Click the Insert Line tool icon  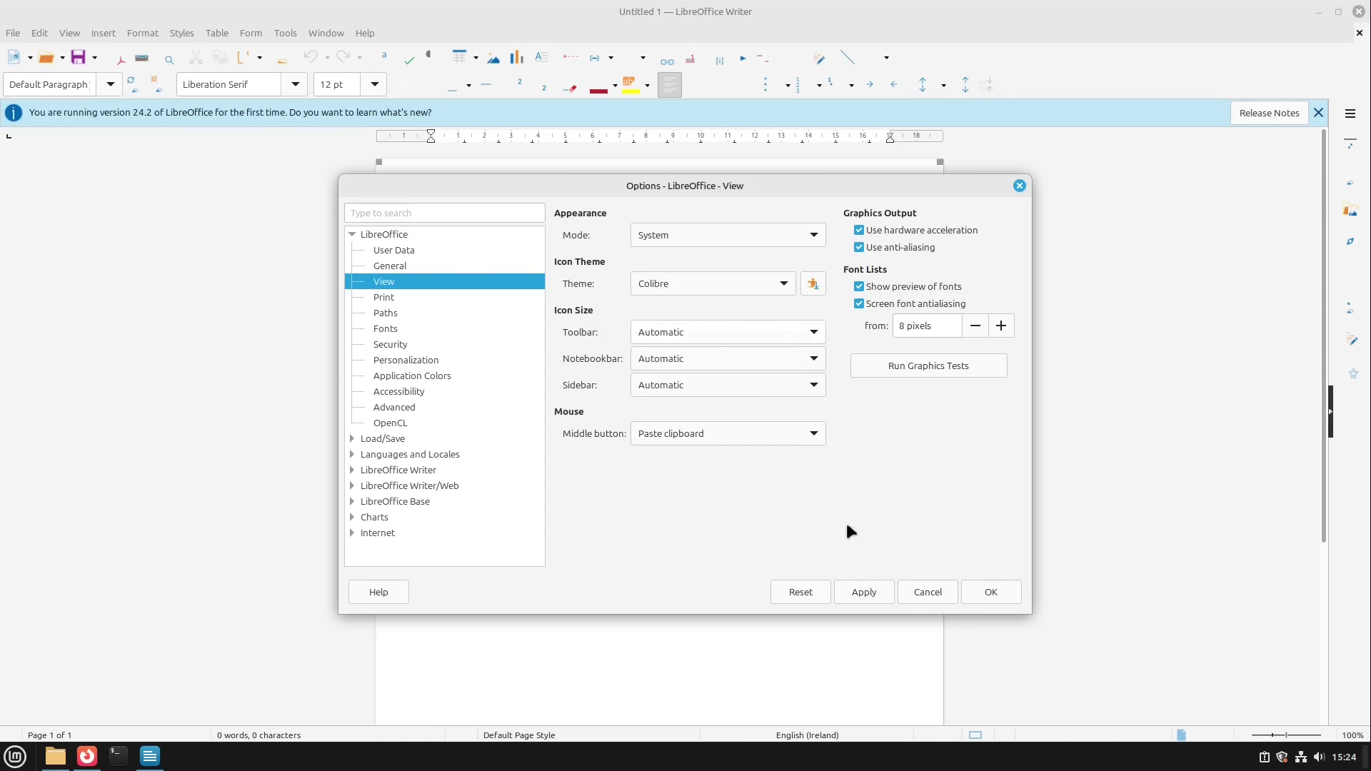tap(848, 58)
